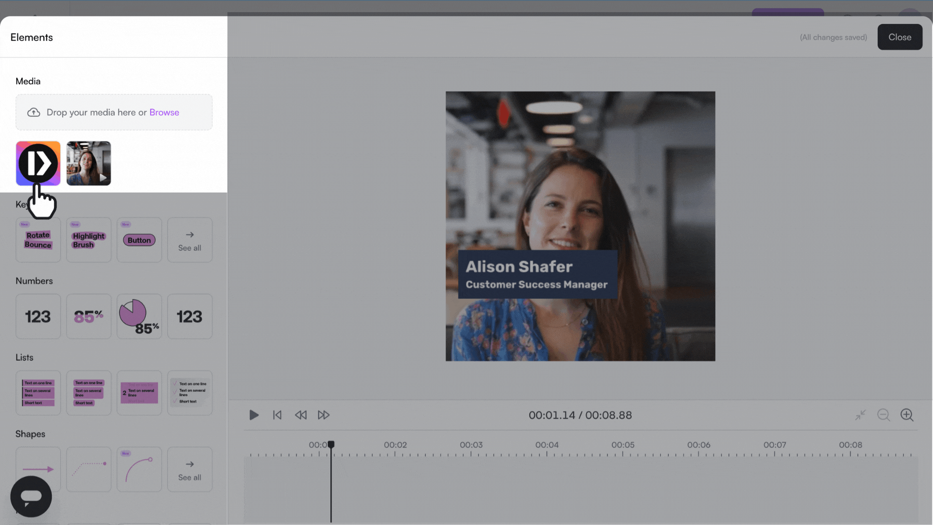The width and height of the screenshot is (933, 525).
Task: Click the fit timeline collapse arrows icon
Action: pos(860,415)
